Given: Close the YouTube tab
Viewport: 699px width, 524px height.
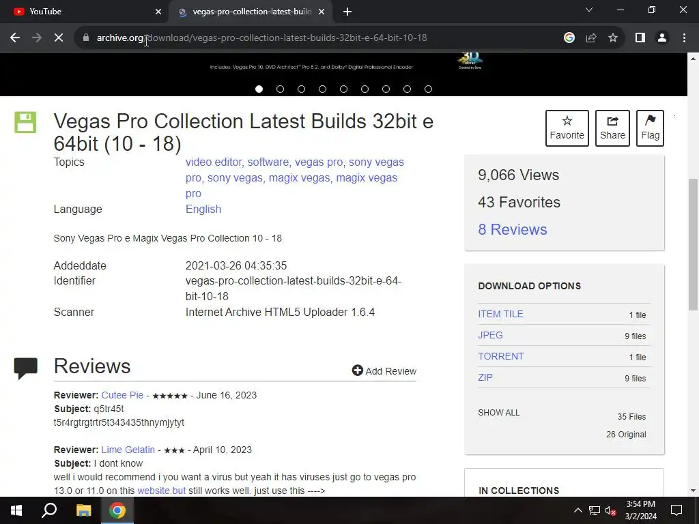Looking at the screenshot, I should click(x=158, y=12).
